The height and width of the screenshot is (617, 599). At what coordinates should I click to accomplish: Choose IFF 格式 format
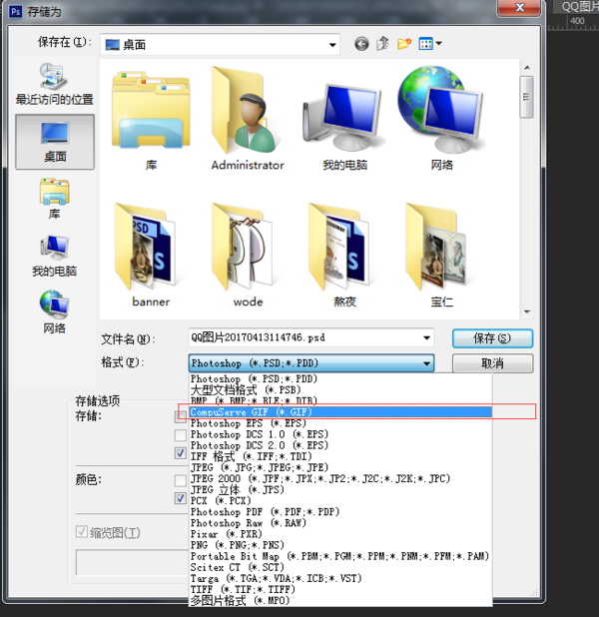[x=340, y=456]
